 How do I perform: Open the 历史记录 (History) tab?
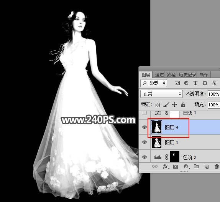pos(187,75)
